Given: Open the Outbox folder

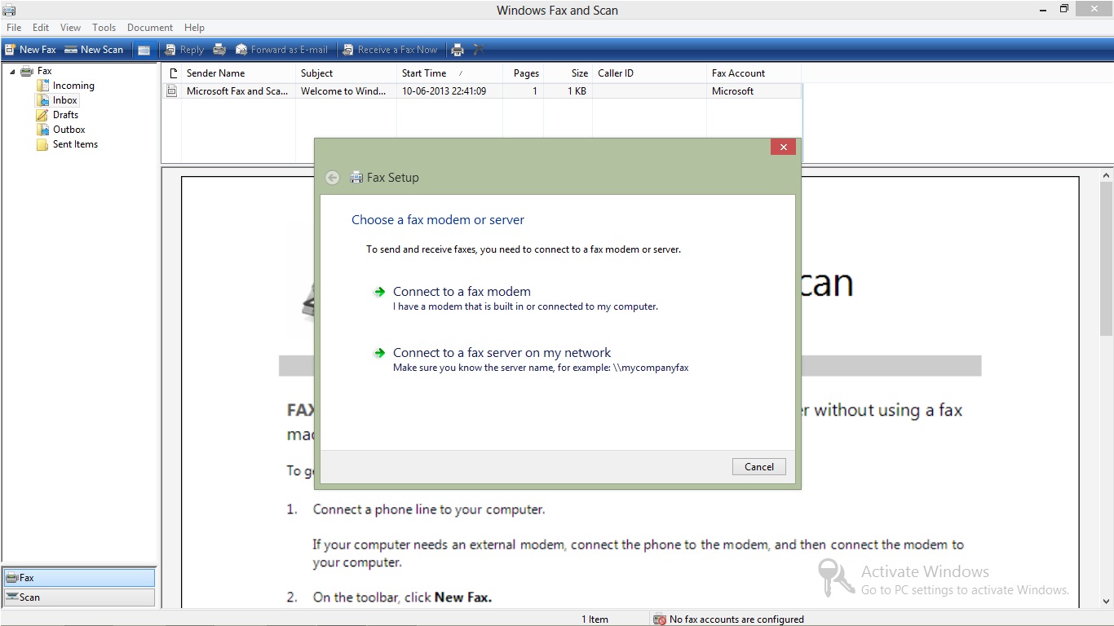Looking at the screenshot, I should [x=69, y=129].
